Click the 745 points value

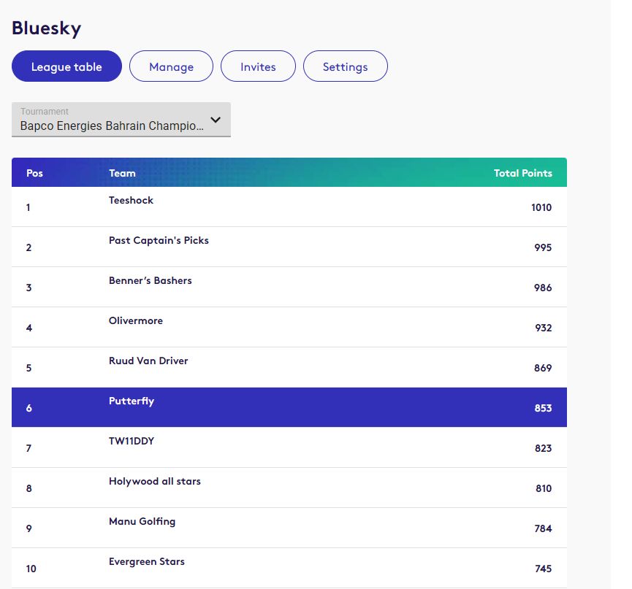click(544, 569)
